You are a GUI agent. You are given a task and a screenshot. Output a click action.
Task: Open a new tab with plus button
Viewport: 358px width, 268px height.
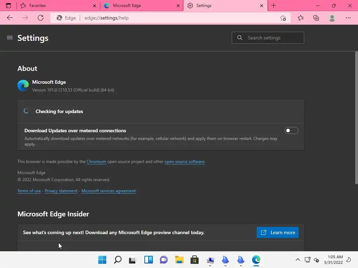click(273, 6)
